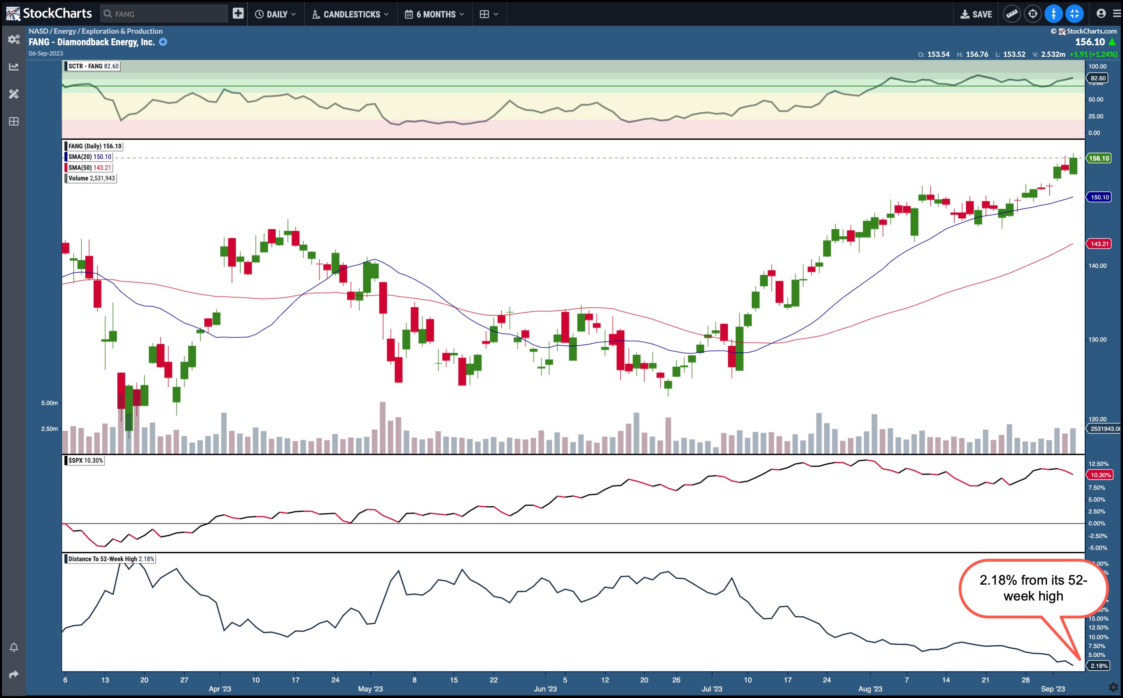
Task: Click the alert bell icon in the sidebar
Action: (14, 647)
